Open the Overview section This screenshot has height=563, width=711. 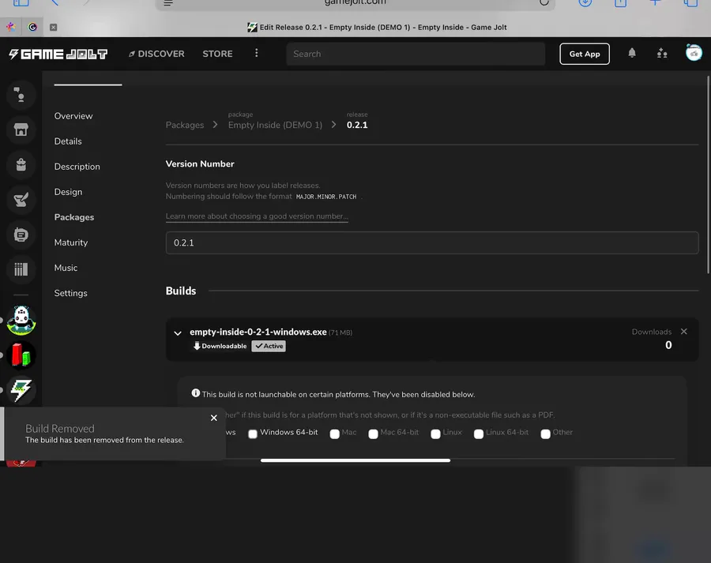pyautogui.click(x=73, y=115)
